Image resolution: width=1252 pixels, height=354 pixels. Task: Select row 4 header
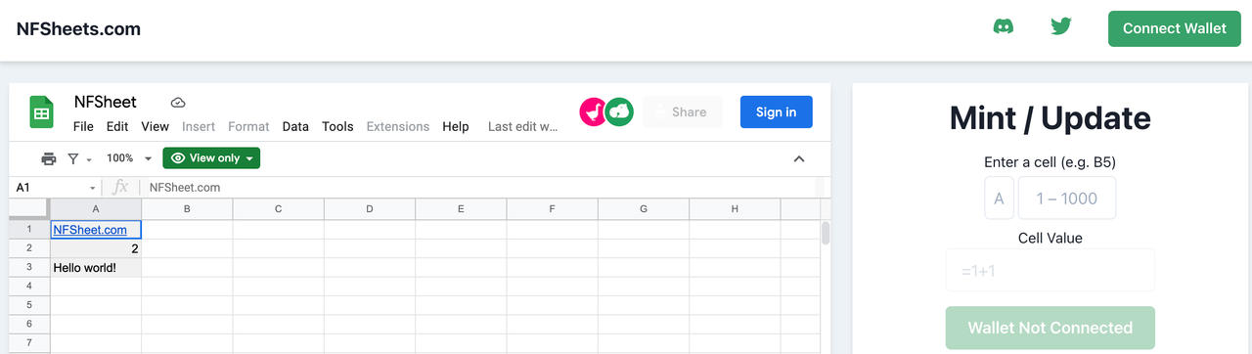click(29, 286)
